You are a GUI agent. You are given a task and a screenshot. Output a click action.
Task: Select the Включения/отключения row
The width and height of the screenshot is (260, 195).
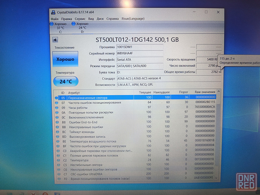(135, 117)
